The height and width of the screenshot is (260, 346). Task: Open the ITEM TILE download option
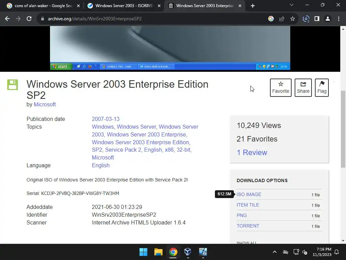pos(248,205)
